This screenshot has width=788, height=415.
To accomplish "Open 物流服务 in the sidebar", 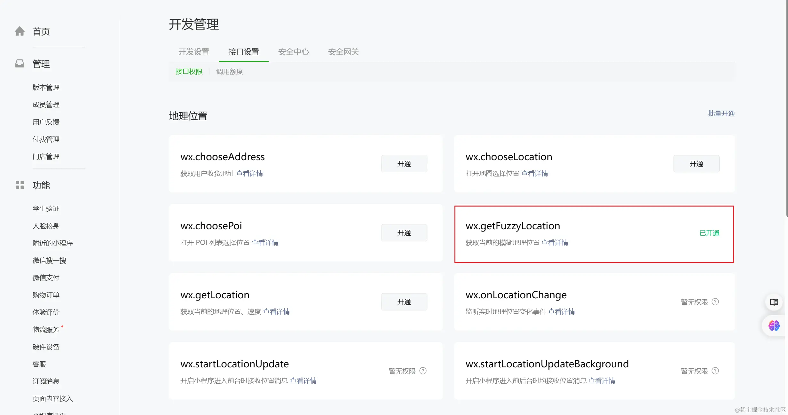I will [46, 329].
